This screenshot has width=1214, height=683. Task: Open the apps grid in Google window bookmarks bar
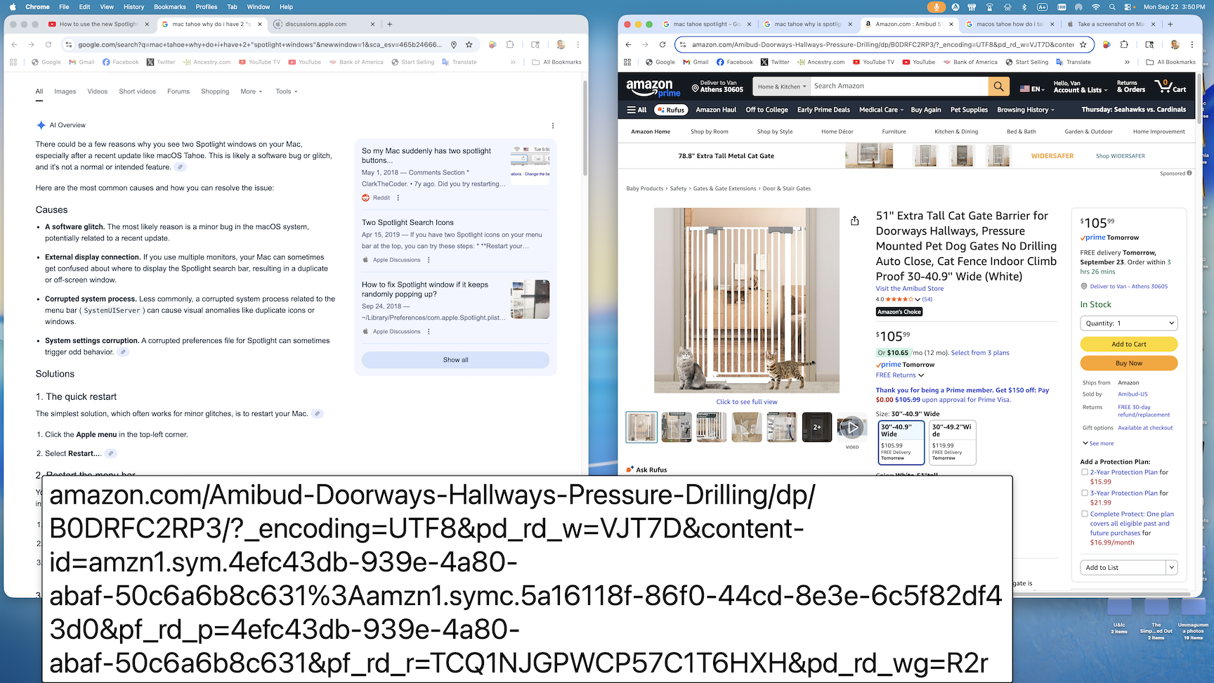coord(13,62)
